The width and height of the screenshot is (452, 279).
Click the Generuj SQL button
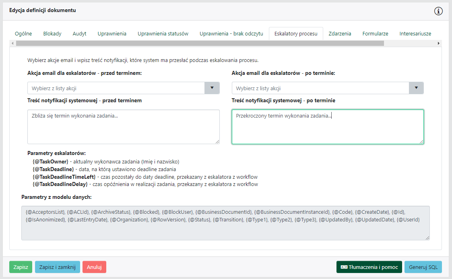coord(423,267)
